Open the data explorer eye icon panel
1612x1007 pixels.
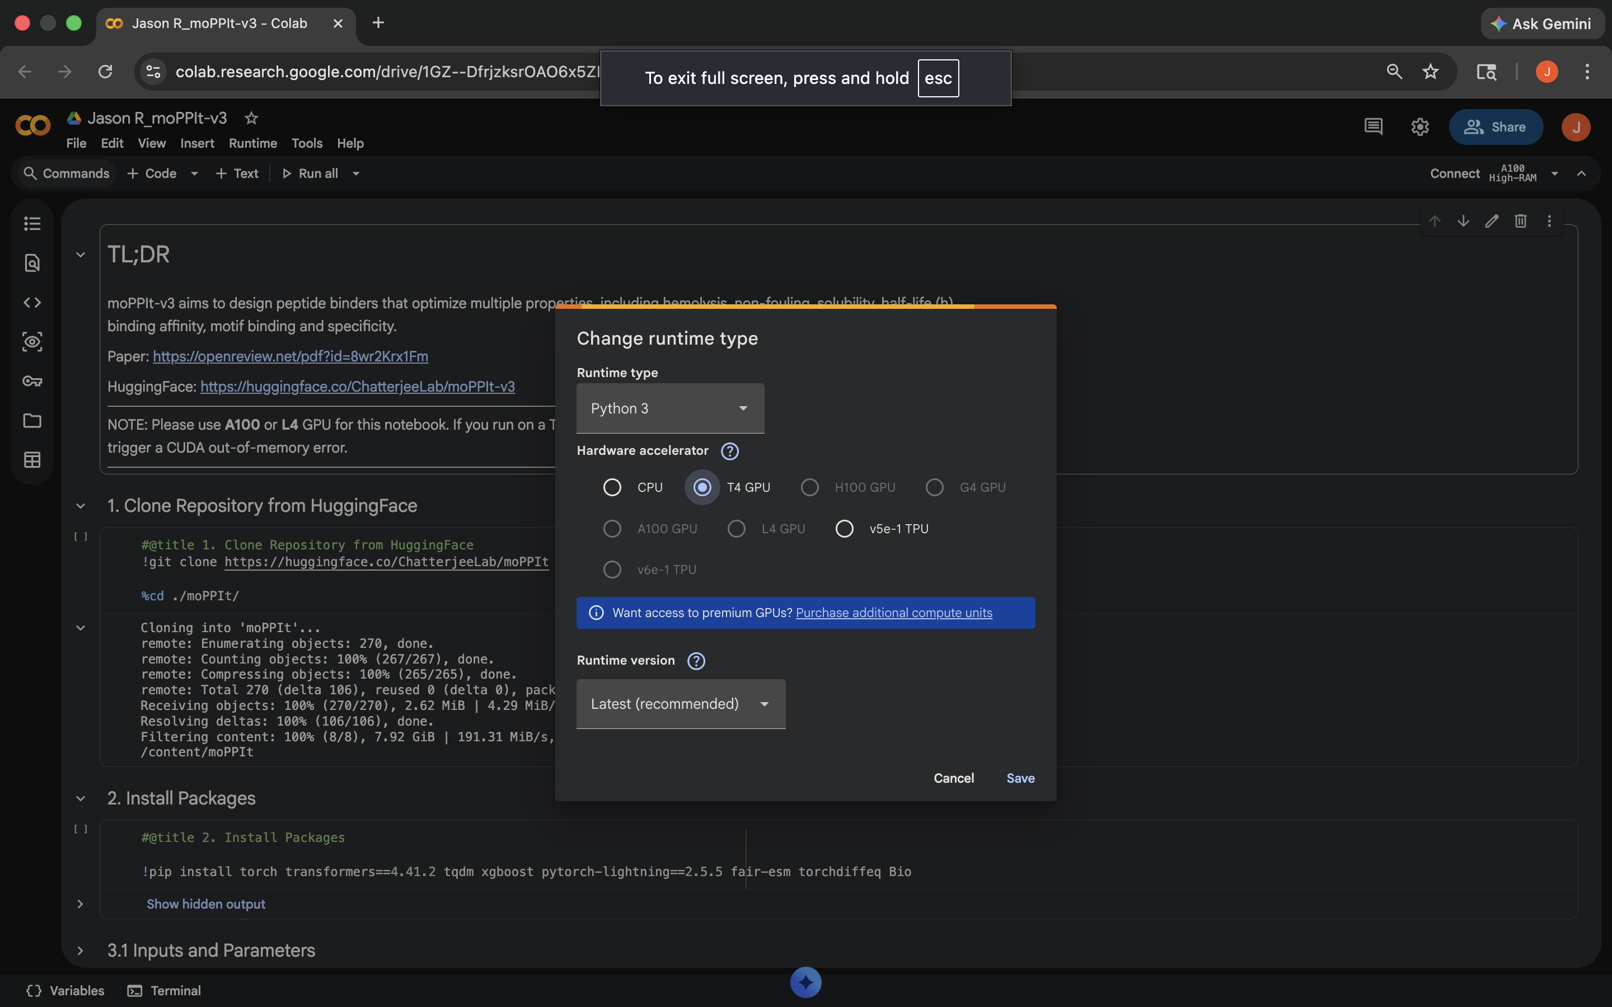[32, 342]
